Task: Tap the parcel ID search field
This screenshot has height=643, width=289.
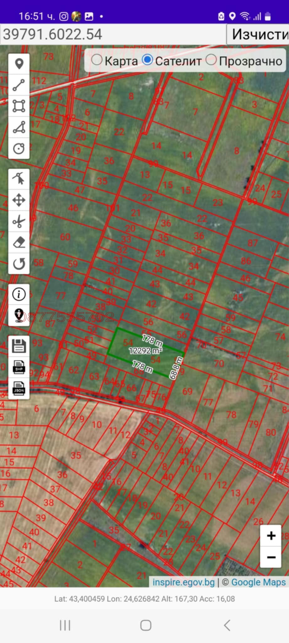Action: pyautogui.click(x=113, y=34)
